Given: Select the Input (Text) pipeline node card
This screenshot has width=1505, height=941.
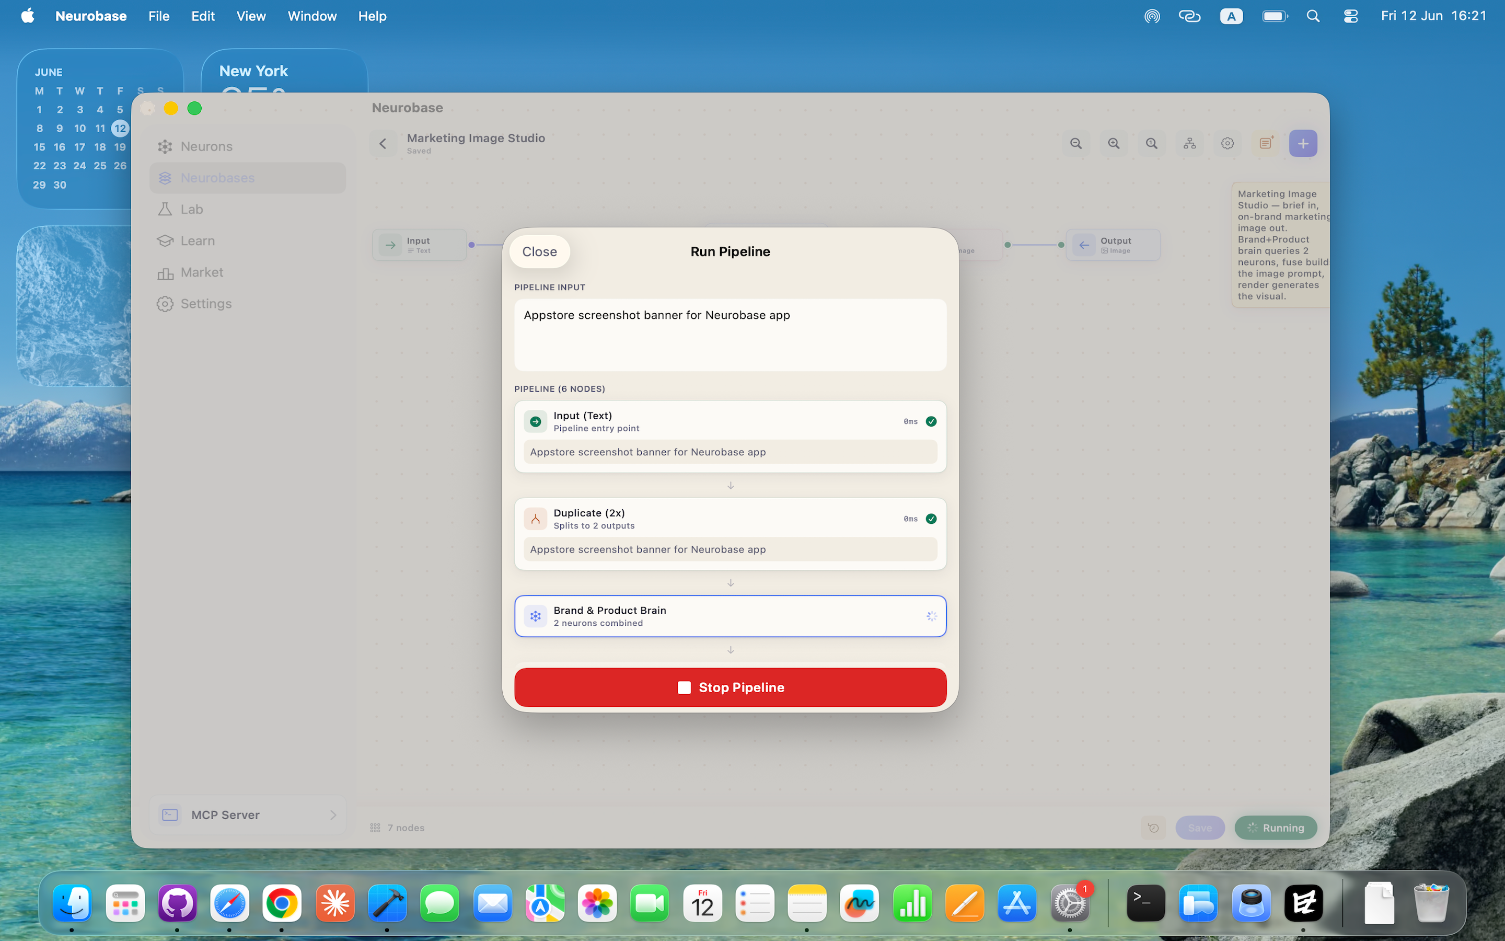Looking at the screenshot, I should pyautogui.click(x=730, y=437).
